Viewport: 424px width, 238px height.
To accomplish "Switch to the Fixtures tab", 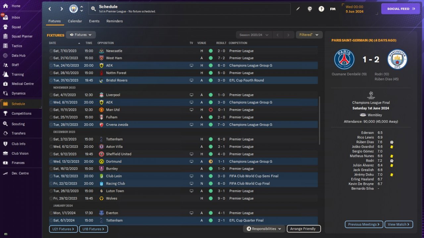I will coord(55,21).
